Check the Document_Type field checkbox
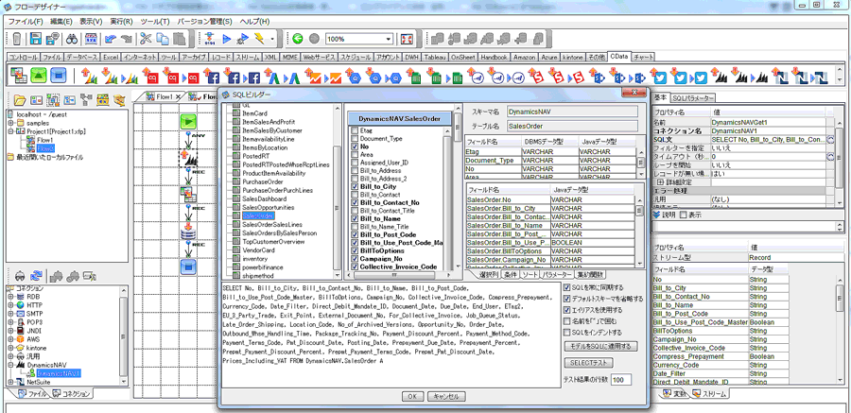851x413 pixels. (355, 138)
